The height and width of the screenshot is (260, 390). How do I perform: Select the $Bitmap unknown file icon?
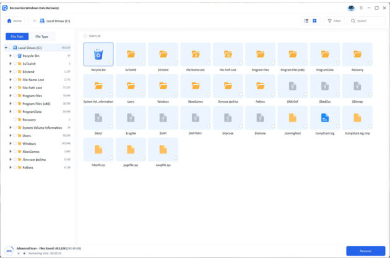357,86
